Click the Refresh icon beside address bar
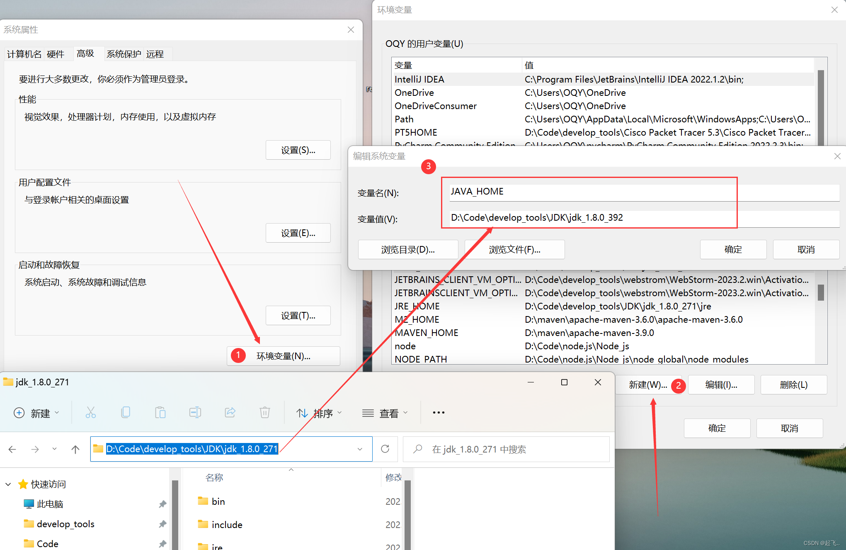 point(385,449)
